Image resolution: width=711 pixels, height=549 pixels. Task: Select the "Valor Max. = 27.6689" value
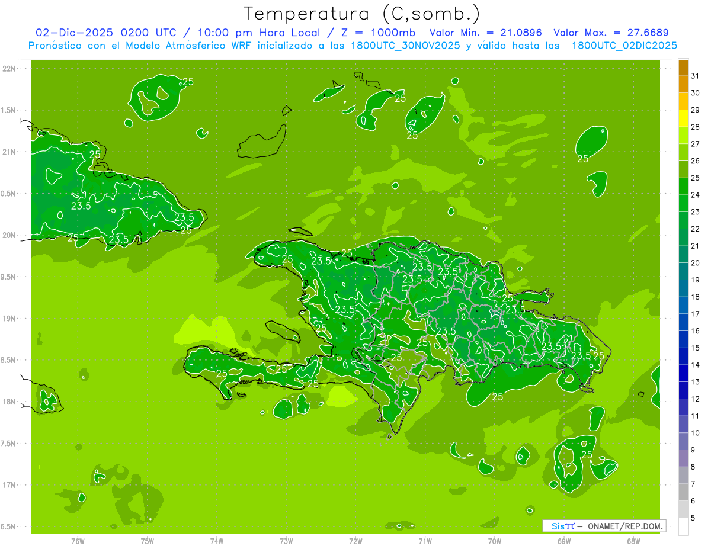click(x=611, y=33)
